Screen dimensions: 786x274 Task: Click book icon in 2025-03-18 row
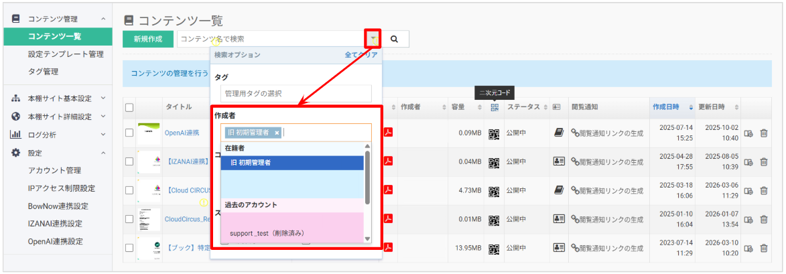[558, 190]
